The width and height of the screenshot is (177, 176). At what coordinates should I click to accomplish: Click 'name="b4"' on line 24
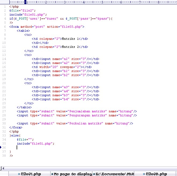coord(61,99)
